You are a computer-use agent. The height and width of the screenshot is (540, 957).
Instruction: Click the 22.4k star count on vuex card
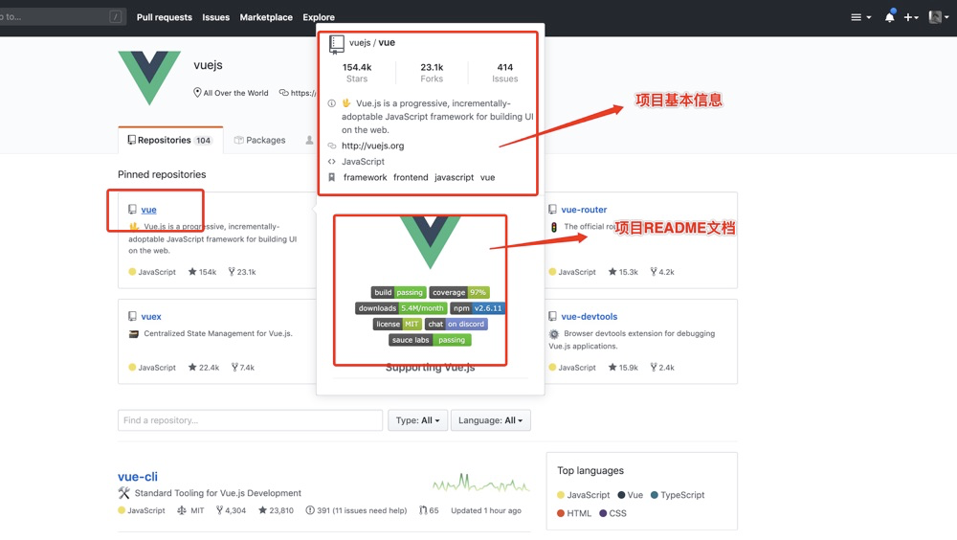click(x=203, y=367)
